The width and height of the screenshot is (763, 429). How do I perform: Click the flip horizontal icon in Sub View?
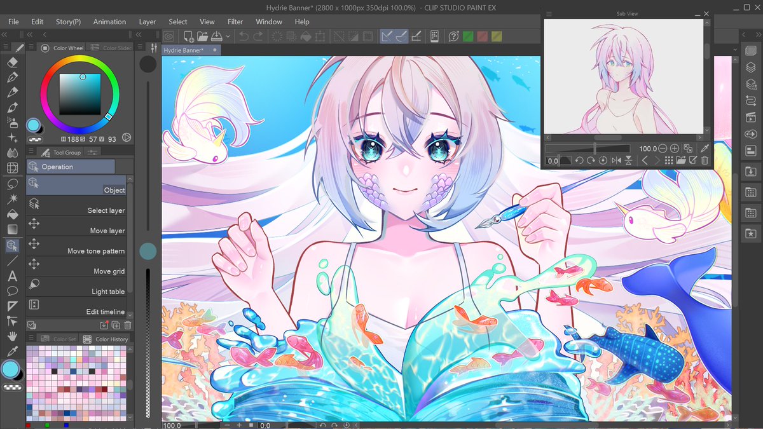[615, 161]
